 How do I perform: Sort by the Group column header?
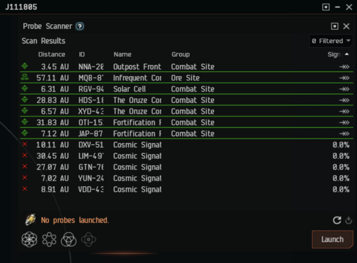click(x=181, y=54)
